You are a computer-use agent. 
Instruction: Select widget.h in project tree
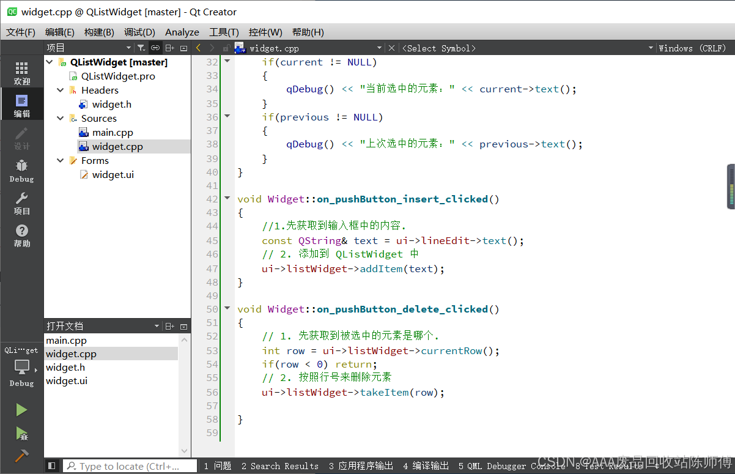pyautogui.click(x=112, y=104)
